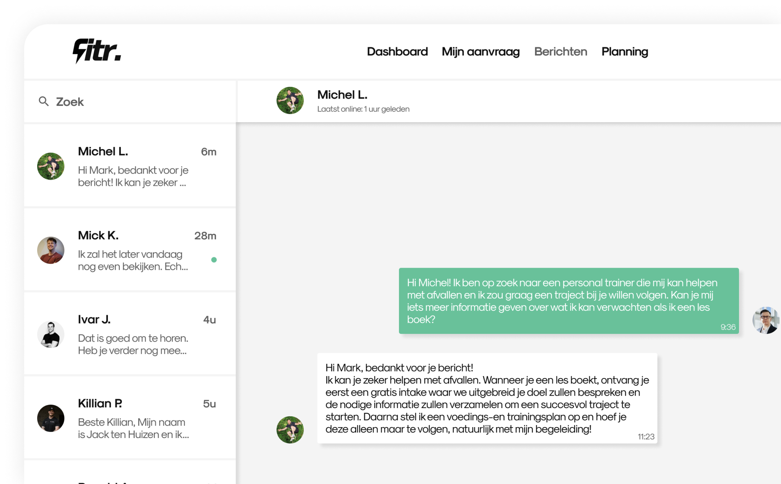Open the Planning tab
Screen dimensions: 781x484
click(625, 51)
